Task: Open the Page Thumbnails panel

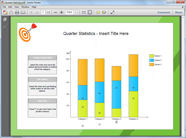Action: pyautogui.click(x=5, y=19)
